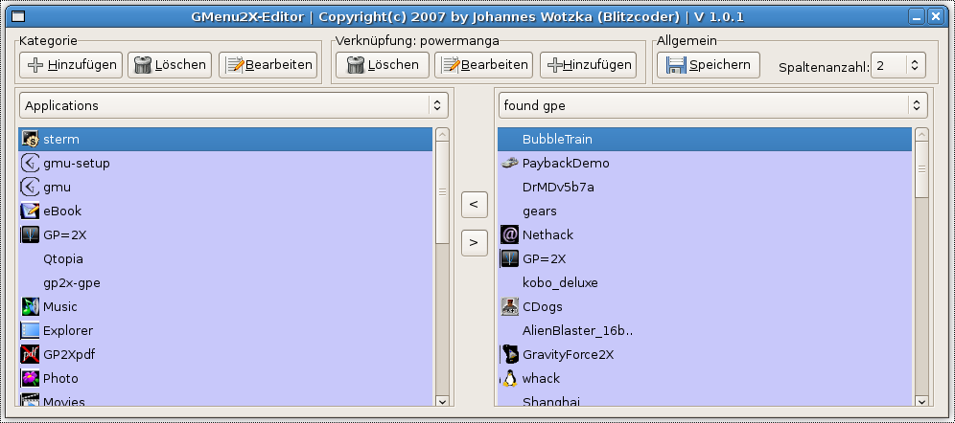Screen dimensions: 955x423
Task: Click the Explorer icon in left list
Action: (30, 330)
